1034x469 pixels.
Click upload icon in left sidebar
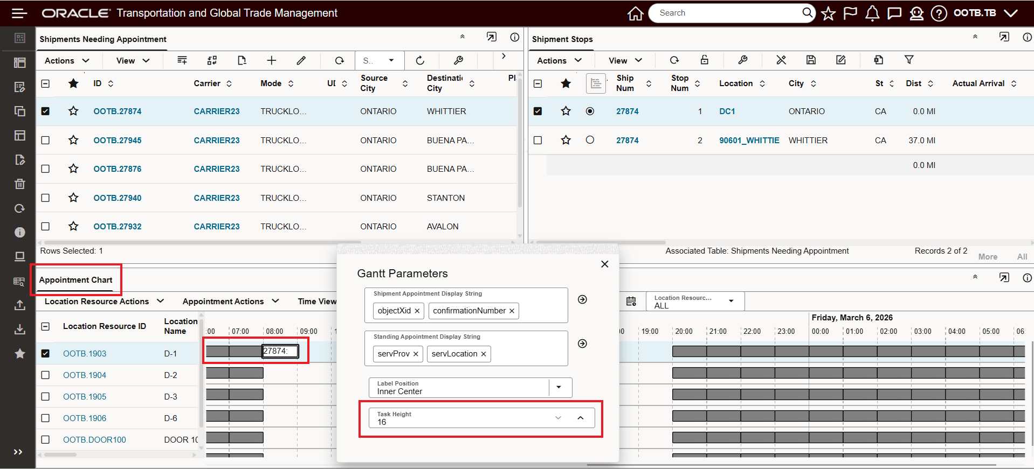[20, 305]
